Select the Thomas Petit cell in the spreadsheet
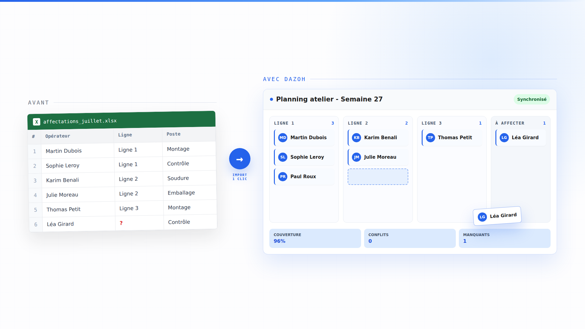 [79, 209]
